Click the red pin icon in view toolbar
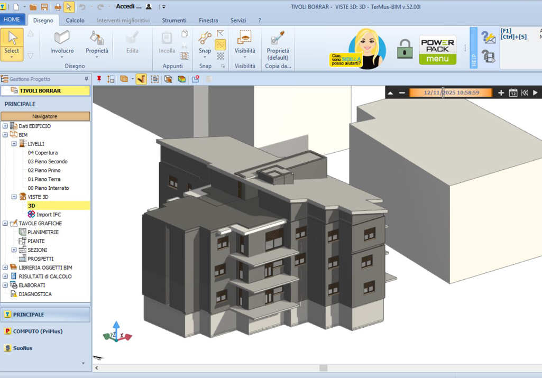The height and width of the screenshot is (378, 542). tap(99, 79)
